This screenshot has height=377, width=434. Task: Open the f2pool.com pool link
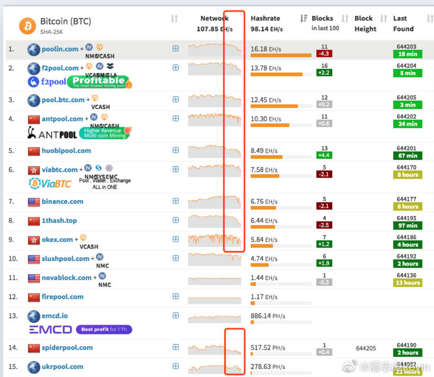click(60, 68)
